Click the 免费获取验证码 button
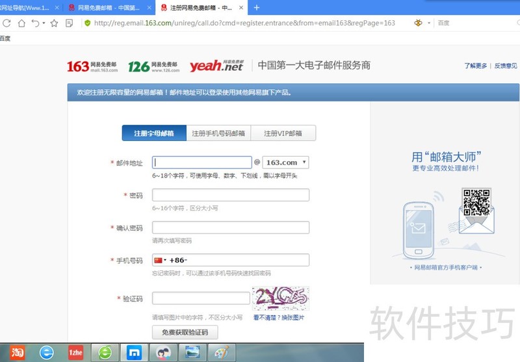Viewport: 520px width, 362px height. pyautogui.click(x=185, y=332)
